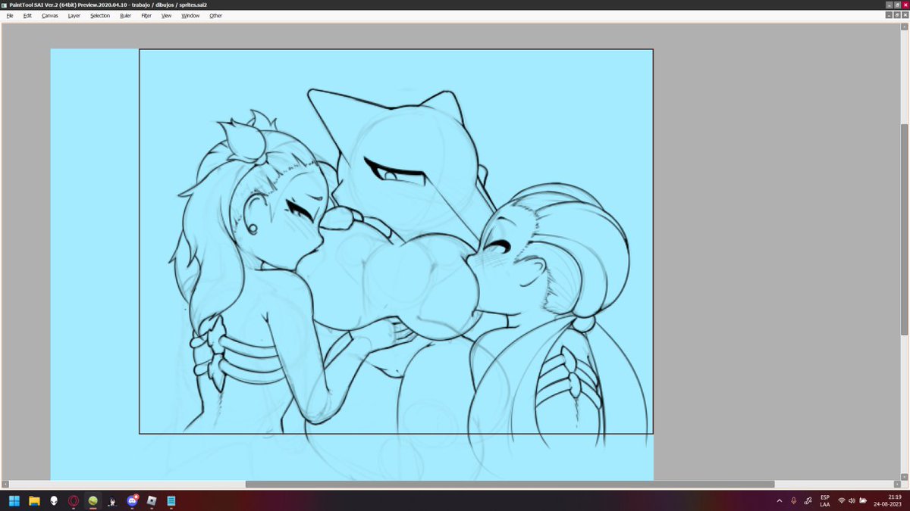
Task: Open the Wi-Fi network tray icon
Action: coord(842,500)
